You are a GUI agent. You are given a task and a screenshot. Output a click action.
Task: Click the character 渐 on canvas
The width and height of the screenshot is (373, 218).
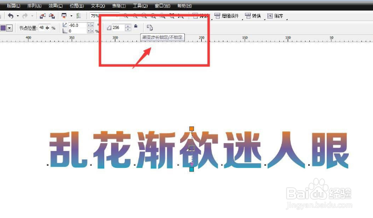[x=155, y=149]
